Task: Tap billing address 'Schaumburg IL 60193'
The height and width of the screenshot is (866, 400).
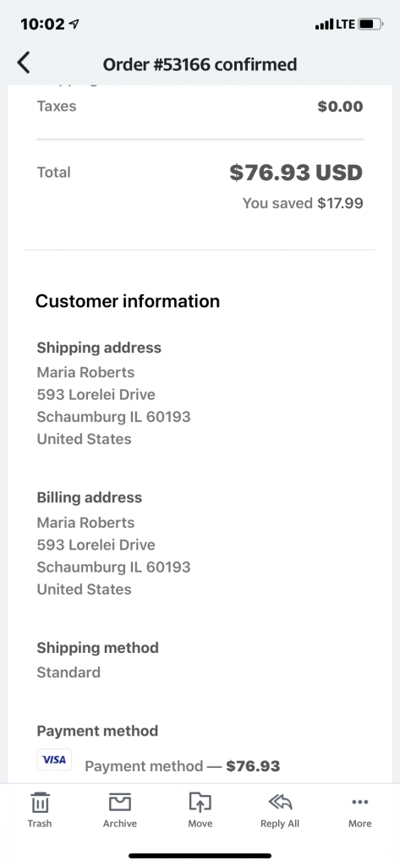Action: pyautogui.click(x=114, y=567)
